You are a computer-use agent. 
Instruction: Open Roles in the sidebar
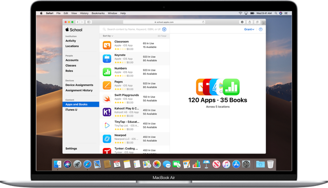coord(69,71)
